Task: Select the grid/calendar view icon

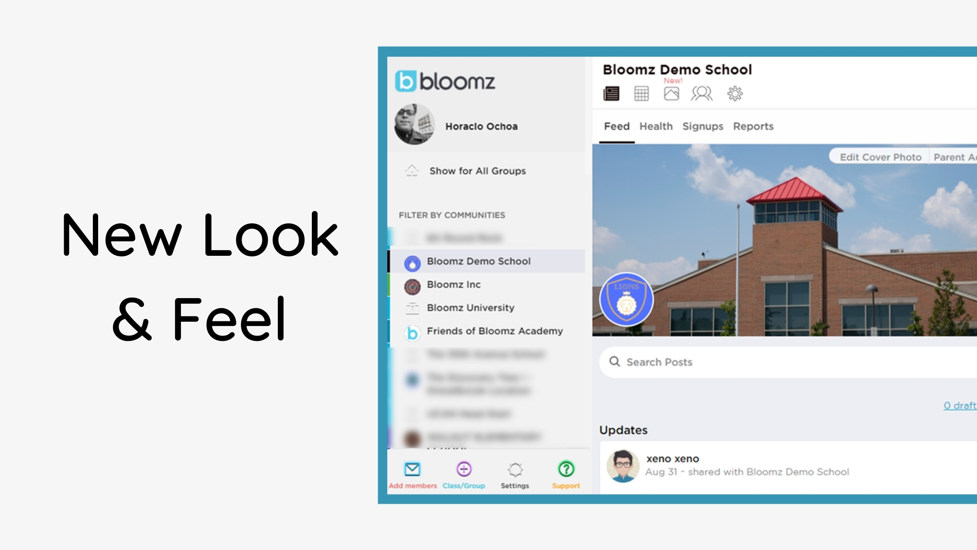Action: coord(642,94)
